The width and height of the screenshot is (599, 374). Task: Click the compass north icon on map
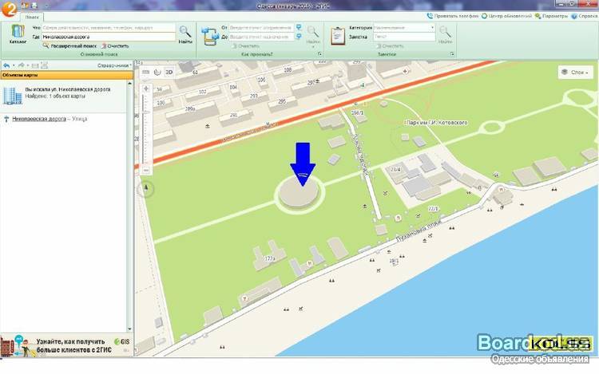(x=146, y=189)
